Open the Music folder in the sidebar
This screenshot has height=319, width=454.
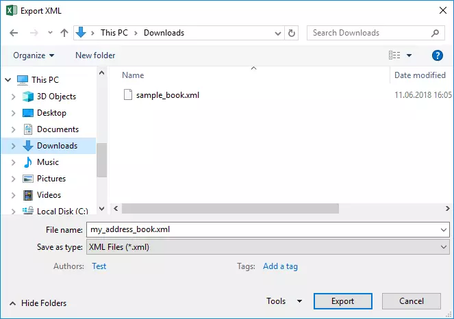47,162
